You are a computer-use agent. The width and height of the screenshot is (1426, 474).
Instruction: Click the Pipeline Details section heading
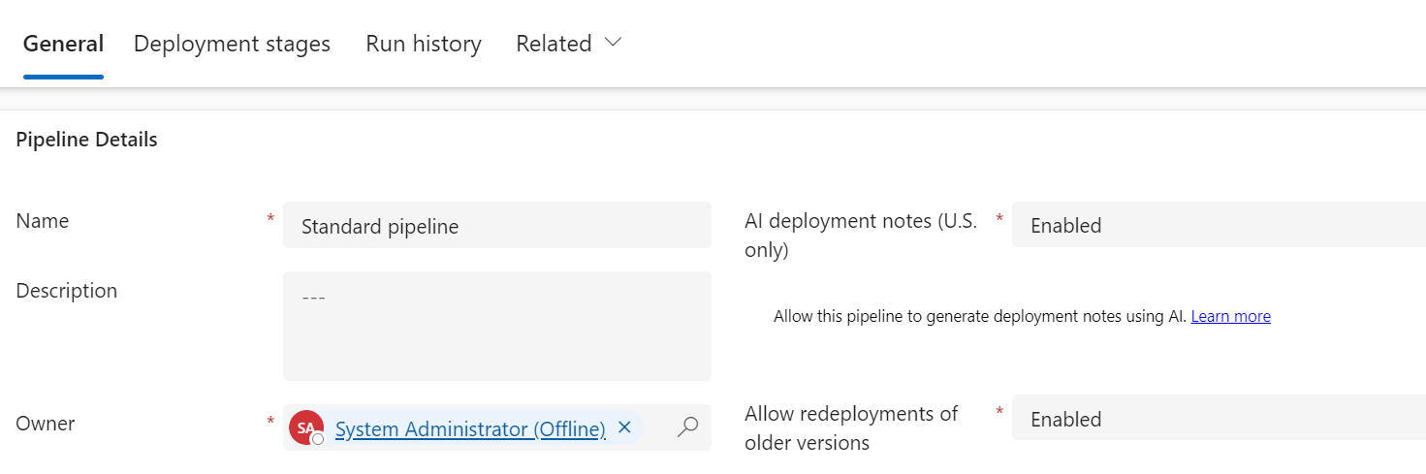[86, 140]
